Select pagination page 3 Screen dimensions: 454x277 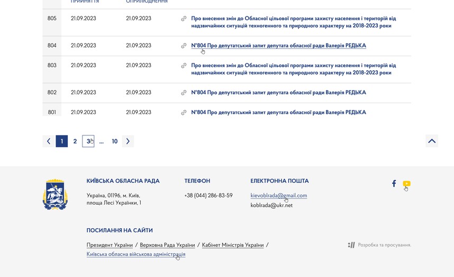tap(88, 141)
